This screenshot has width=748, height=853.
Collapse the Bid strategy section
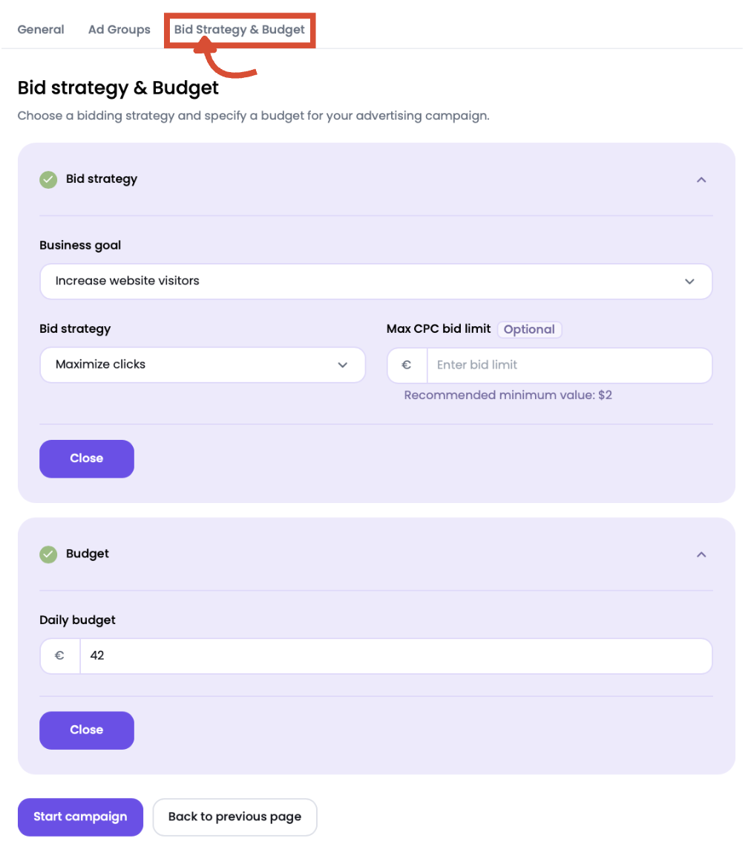click(x=701, y=180)
